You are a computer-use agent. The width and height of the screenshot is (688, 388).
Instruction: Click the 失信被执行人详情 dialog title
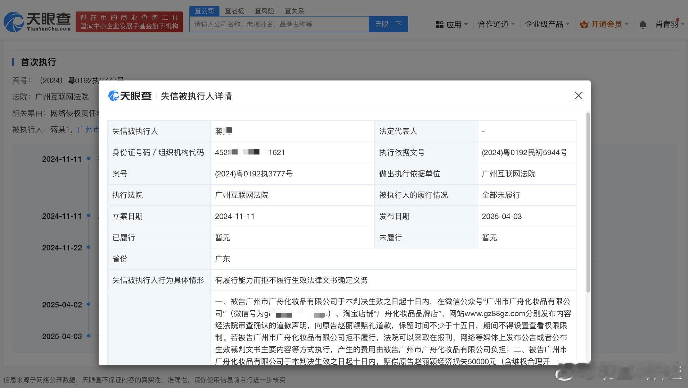(x=196, y=96)
